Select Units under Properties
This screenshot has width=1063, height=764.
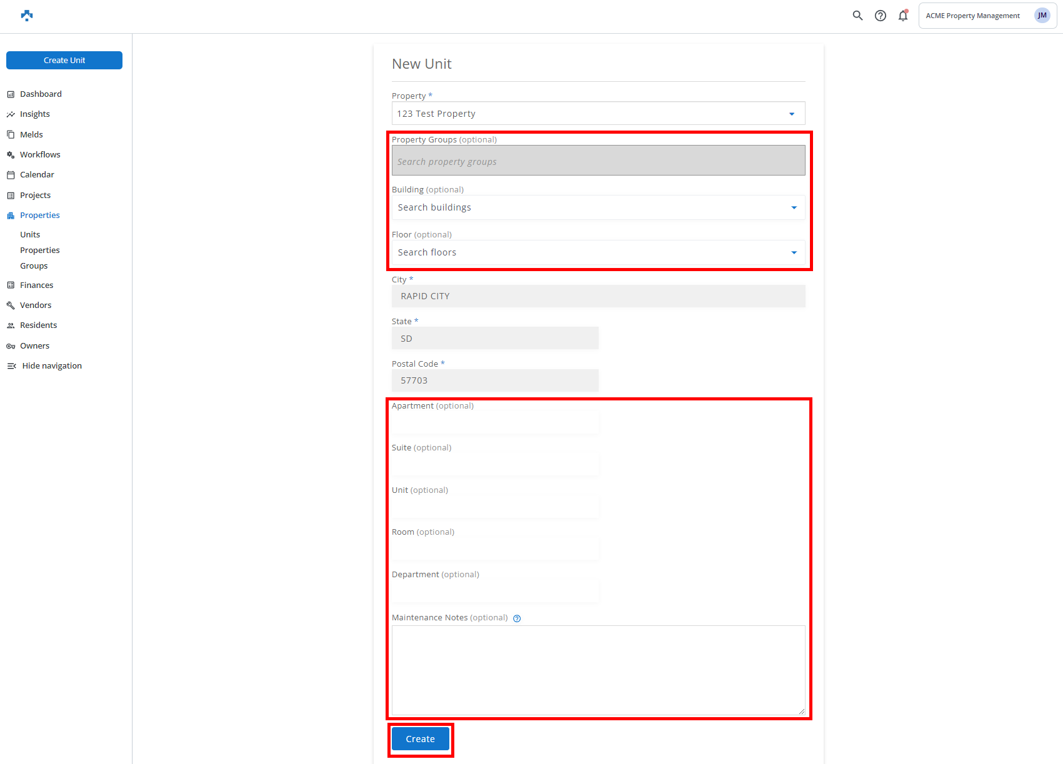click(30, 234)
